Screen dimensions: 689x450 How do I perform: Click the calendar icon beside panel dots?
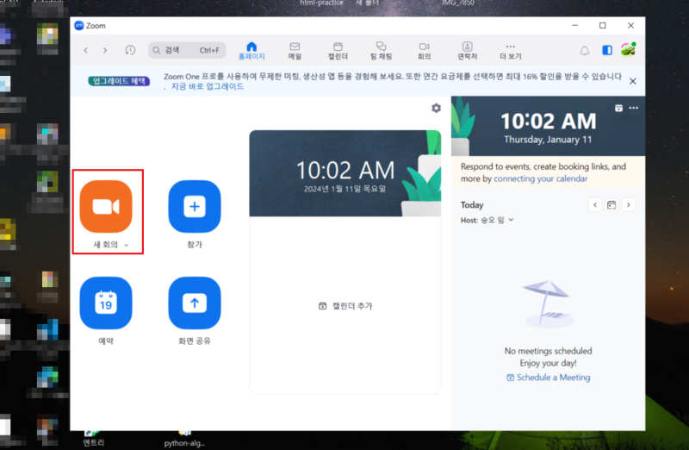(x=618, y=108)
